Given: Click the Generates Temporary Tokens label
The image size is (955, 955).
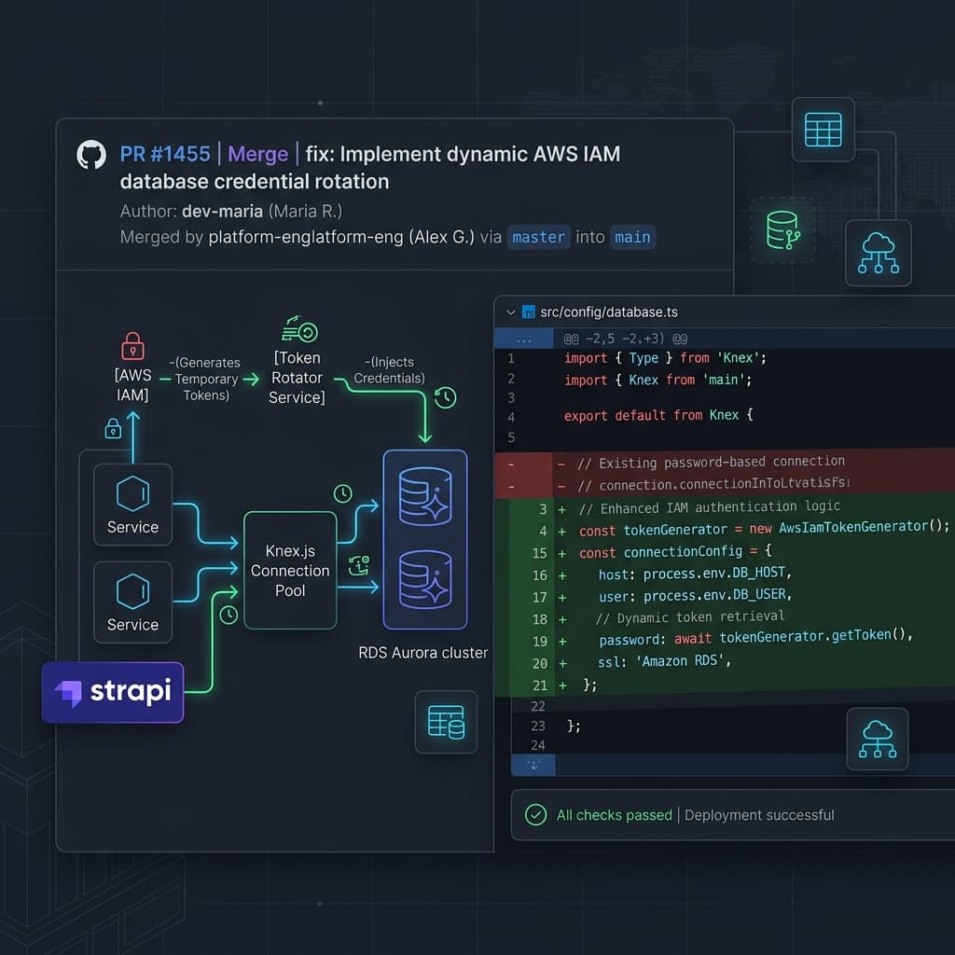Looking at the screenshot, I should click(205, 379).
